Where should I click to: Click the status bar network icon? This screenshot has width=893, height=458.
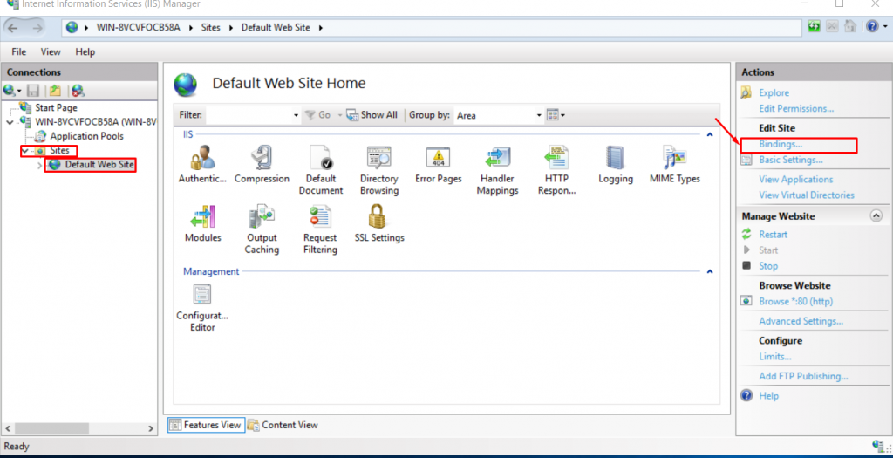tap(877, 446)
